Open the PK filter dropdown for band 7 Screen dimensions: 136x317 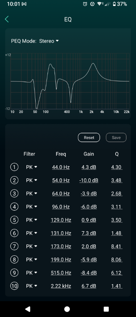click(x=32, y=247)
